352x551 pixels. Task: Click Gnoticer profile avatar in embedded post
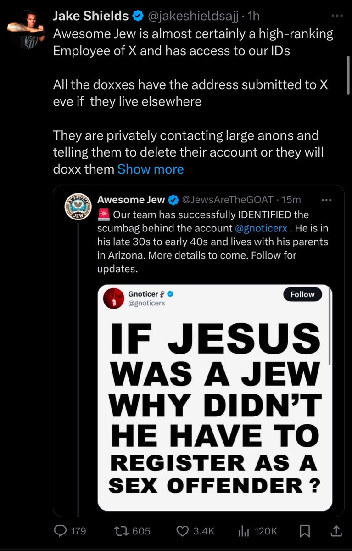coord(113,298)
